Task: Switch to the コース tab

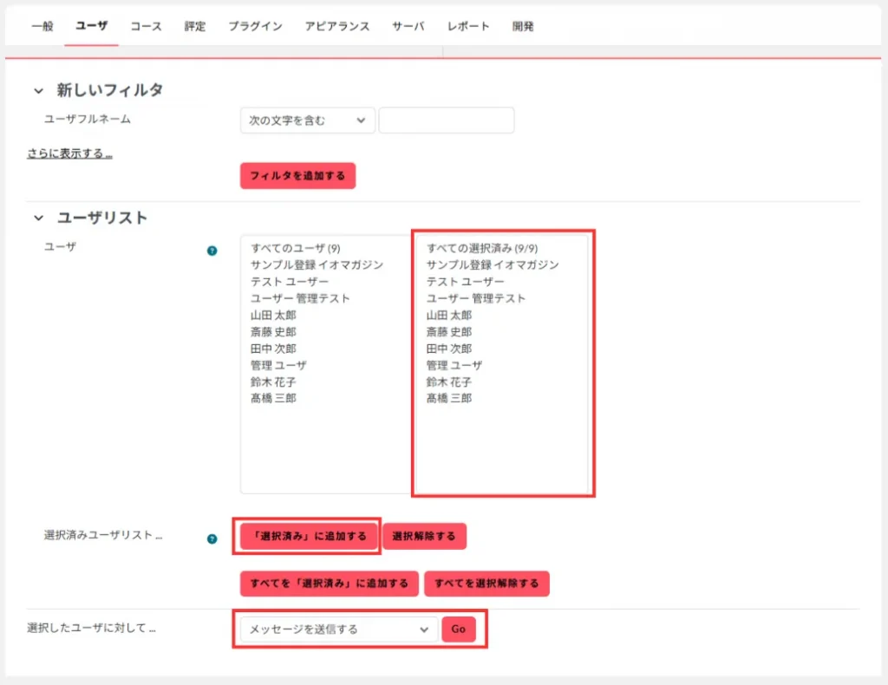Action: tap(146, 26)
